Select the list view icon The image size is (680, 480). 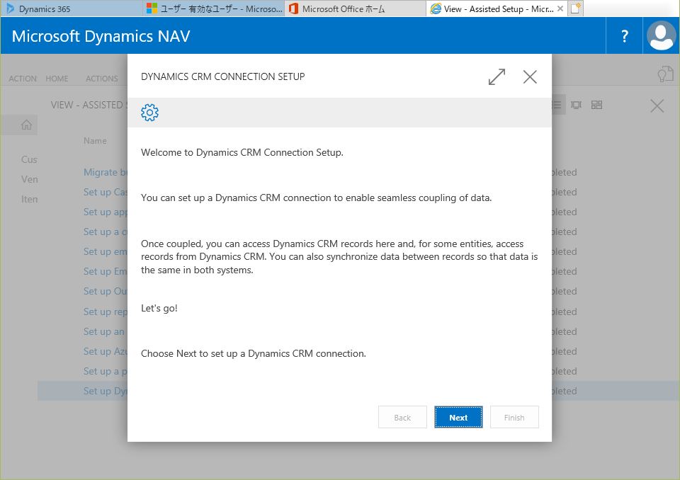pyautogui.click(x=557, y=105)
